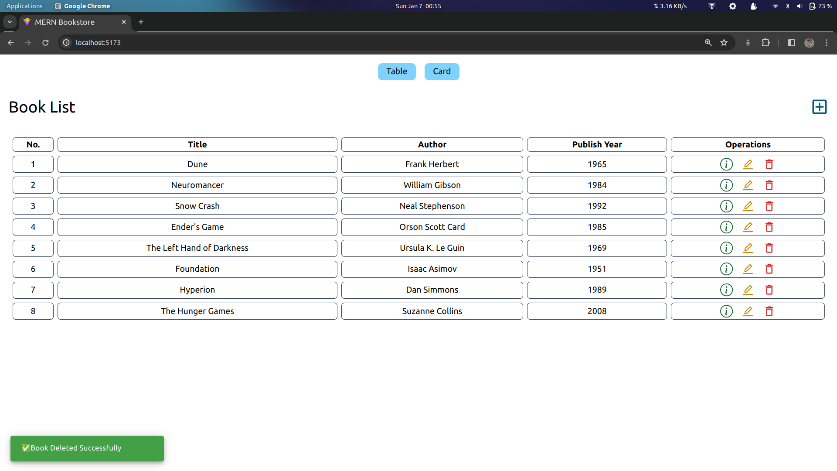The image size is (837, 471).
Task: Open Chrome's three-dot menu
Action: (827, 42)
